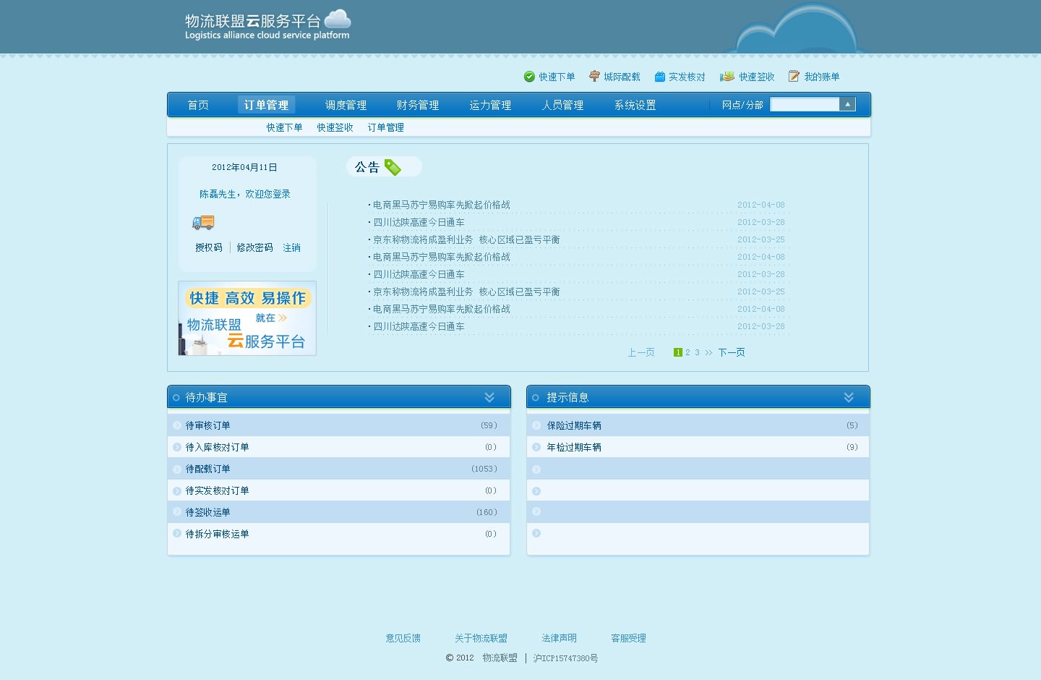Click the 客服受理 footer link

(x=628, y=638)
